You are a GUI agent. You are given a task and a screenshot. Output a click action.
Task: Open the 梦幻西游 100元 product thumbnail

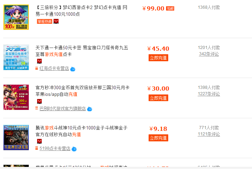tap(16, 17)
